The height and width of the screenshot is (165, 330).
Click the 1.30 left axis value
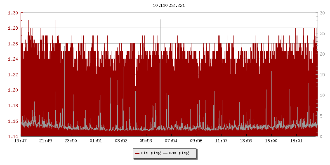pos(13,13)
